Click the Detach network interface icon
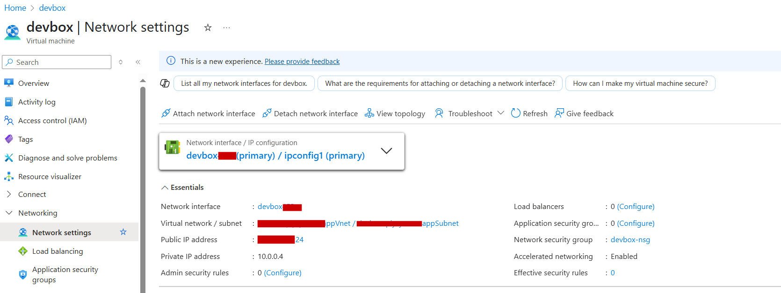The image size is (781, 293). [x=267, y=113]
